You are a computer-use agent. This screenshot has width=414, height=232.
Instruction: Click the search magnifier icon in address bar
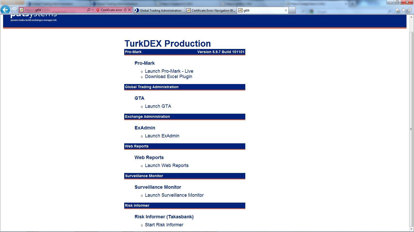[89, 10]
